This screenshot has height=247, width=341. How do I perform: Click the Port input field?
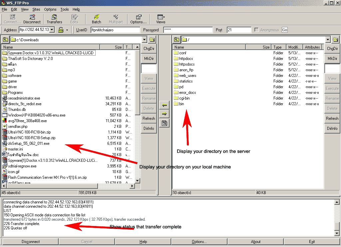tap(239, 30)
